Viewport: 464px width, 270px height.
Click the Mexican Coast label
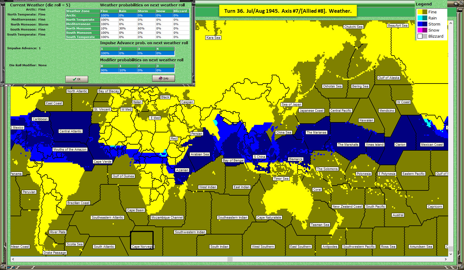tap(432, 145)
